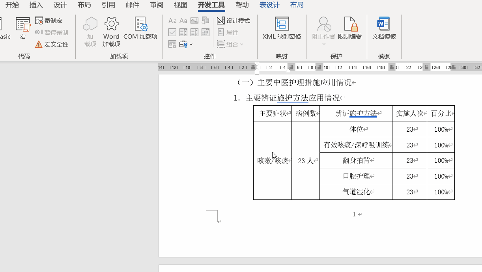
Task: Click the 主要症状 header cell
Action: click(x=273, y=114)
